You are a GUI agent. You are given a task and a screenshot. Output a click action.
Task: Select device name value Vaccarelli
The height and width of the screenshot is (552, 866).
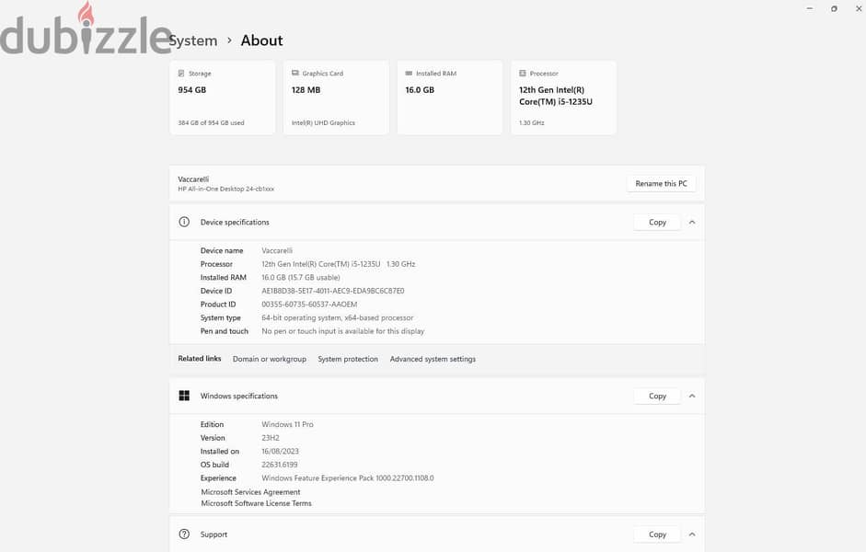(x=277, y=250)
